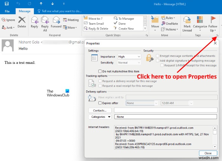Screen dimensions: 222x161
Task: Enable Do not AutoArchive this item
Action: point(100,71)
